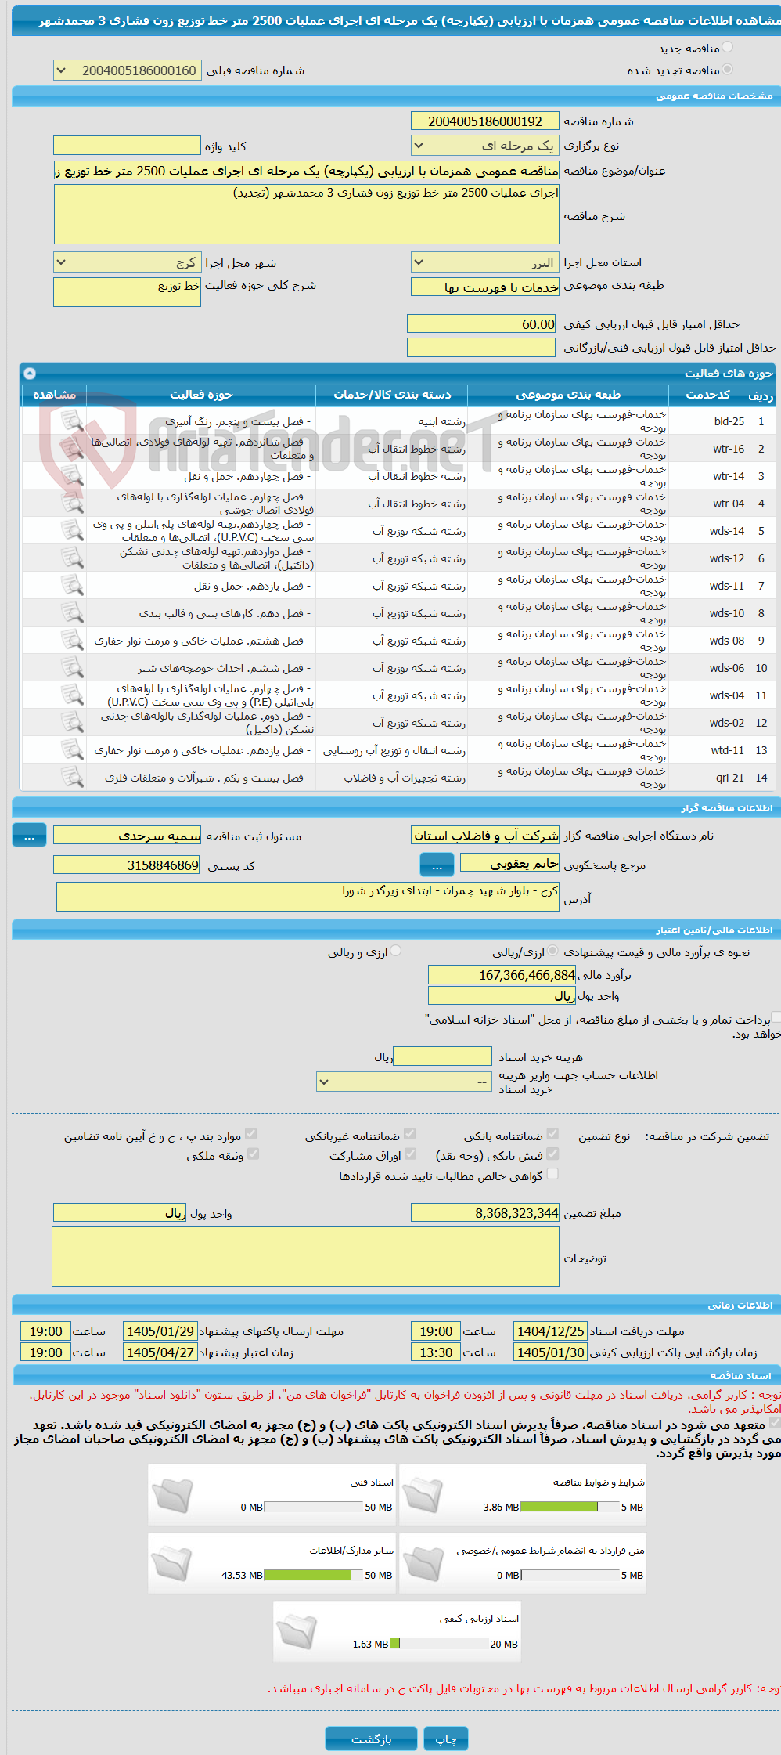This screenshot has width=781, height=1755.
Task: Click the بازگشت button
Action: [x=372, y=1739]
